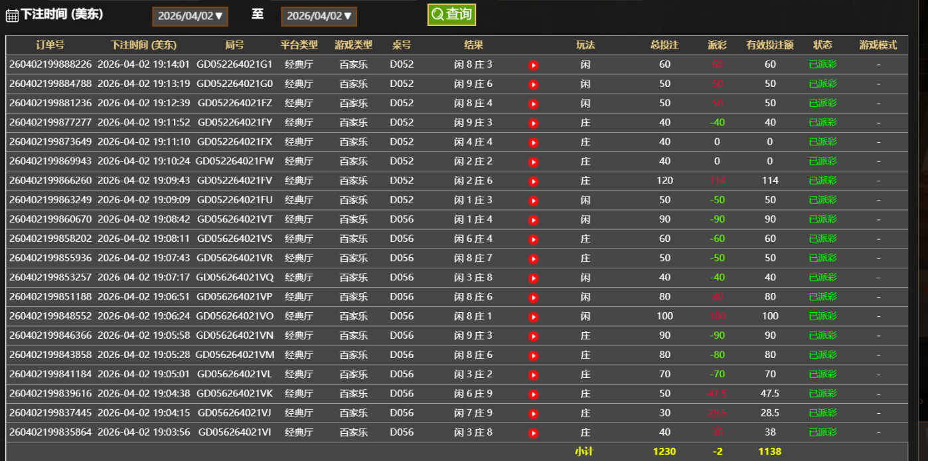Screen dimensions: 928x461
Task: Play replay for round GD056264021VI
Action: pyautogui.click(x=533, y=433)
